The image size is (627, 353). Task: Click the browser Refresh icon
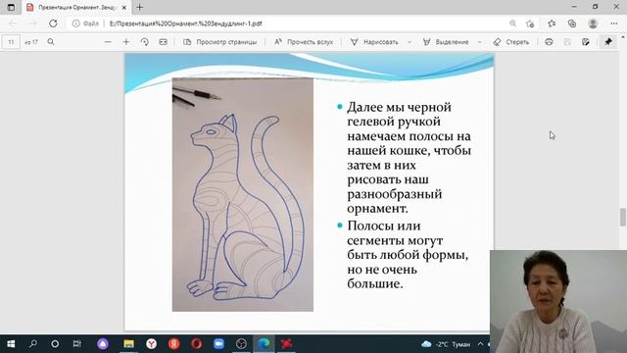(x=53, y=24)
